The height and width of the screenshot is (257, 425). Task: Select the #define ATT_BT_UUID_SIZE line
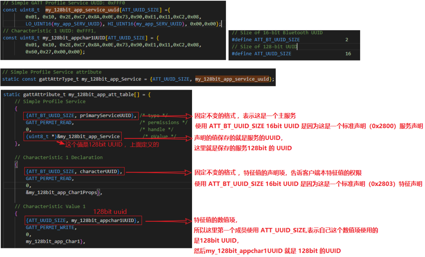pyautogui.click(x=266, y=40)
